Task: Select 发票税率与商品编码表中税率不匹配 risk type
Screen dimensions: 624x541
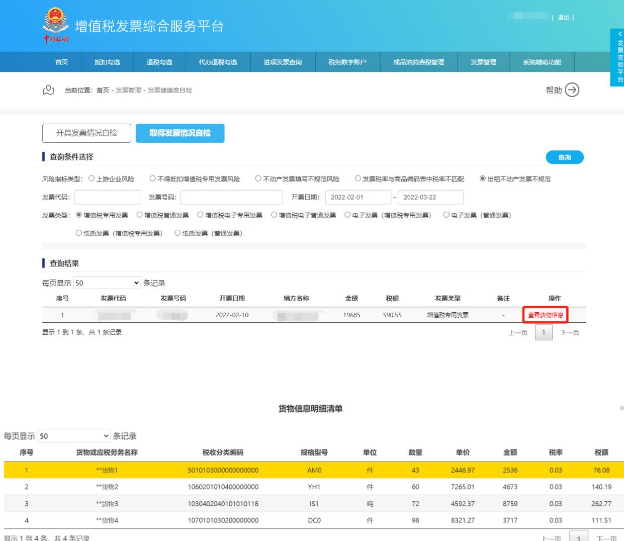Action: click(x=358, y=178)
